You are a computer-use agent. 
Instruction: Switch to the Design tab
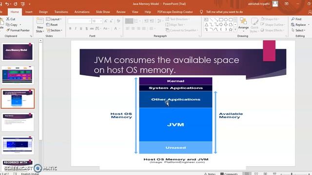coord(43,12)
